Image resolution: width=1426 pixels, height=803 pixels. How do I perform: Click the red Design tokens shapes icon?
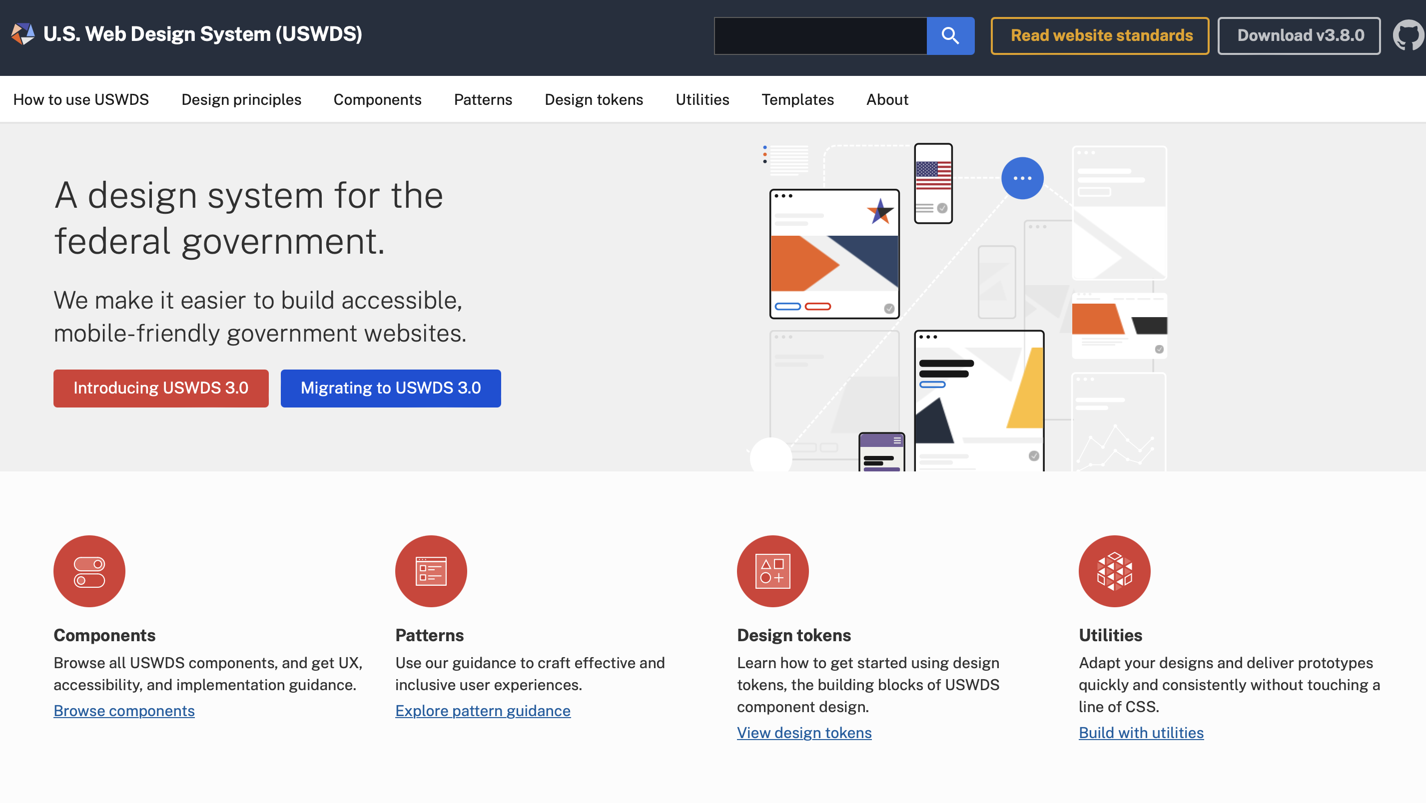(x=772, y=571)
